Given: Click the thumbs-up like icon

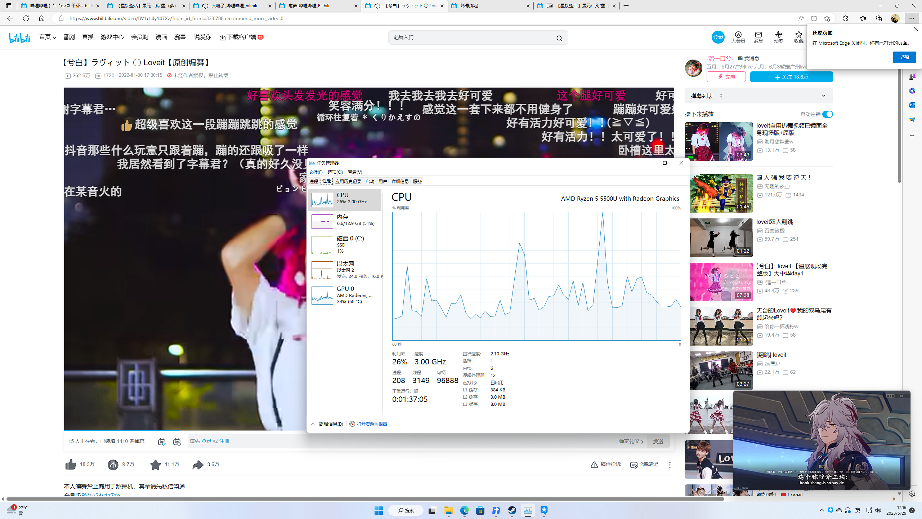Looking at the screenshot, I should [x=71, y=465].
